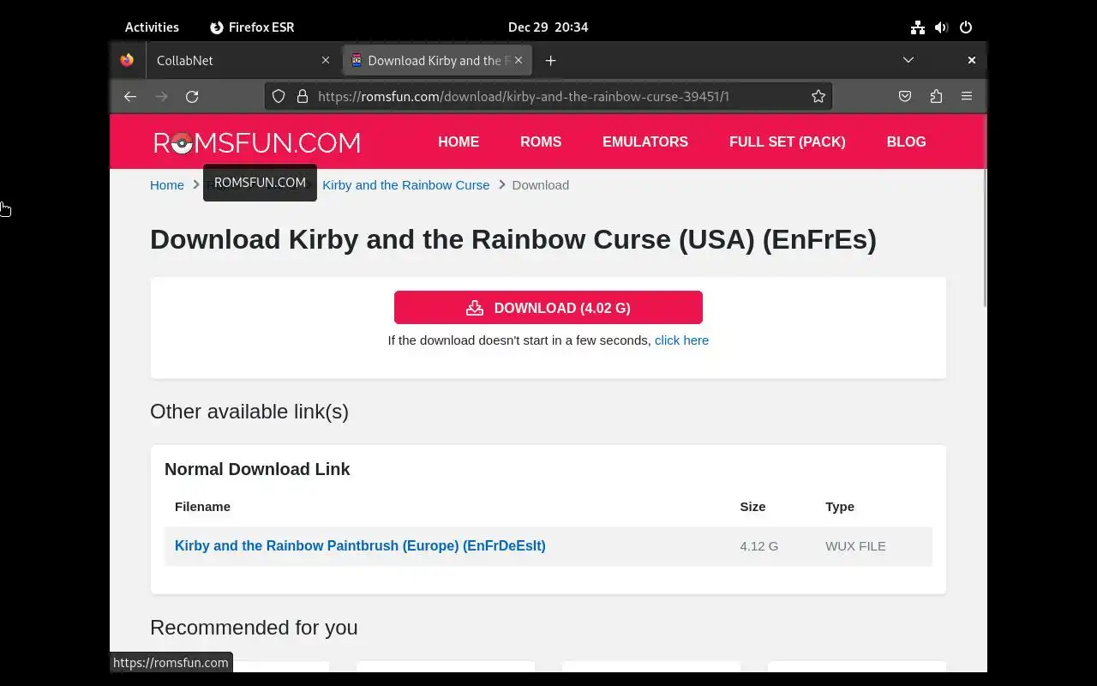The image size is (1097, 686).
Task: Select the Download Kirby tab
Action: coord(437,60)
